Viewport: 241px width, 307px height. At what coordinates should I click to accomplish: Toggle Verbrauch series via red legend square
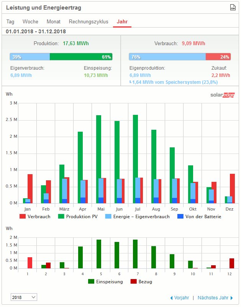(x=22, y=217)
